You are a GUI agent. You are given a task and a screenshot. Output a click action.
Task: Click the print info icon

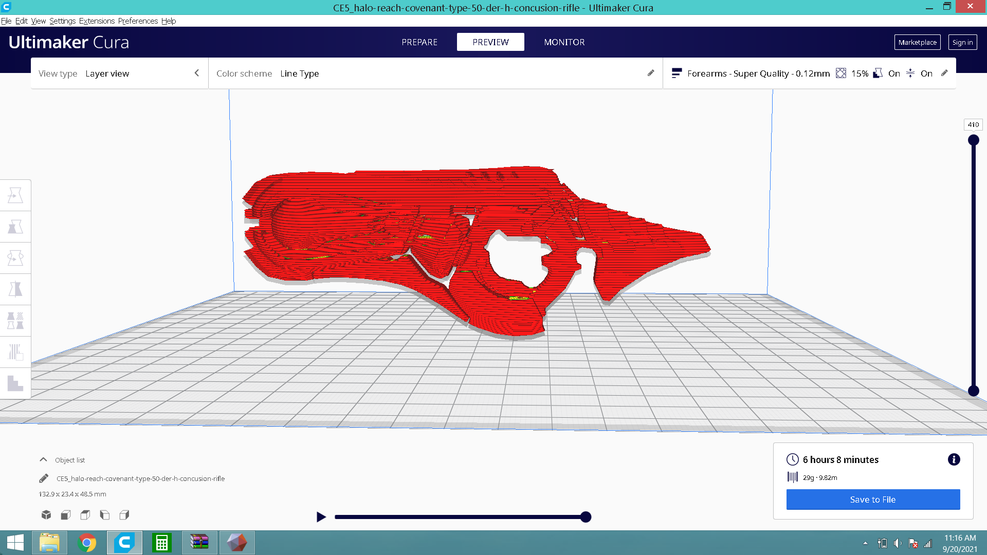pyautogui.click(x=954, y=459)
